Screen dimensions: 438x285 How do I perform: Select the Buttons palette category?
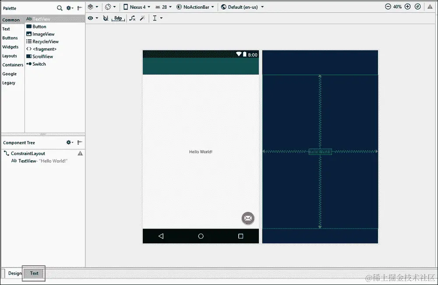[x=10, y=38]
